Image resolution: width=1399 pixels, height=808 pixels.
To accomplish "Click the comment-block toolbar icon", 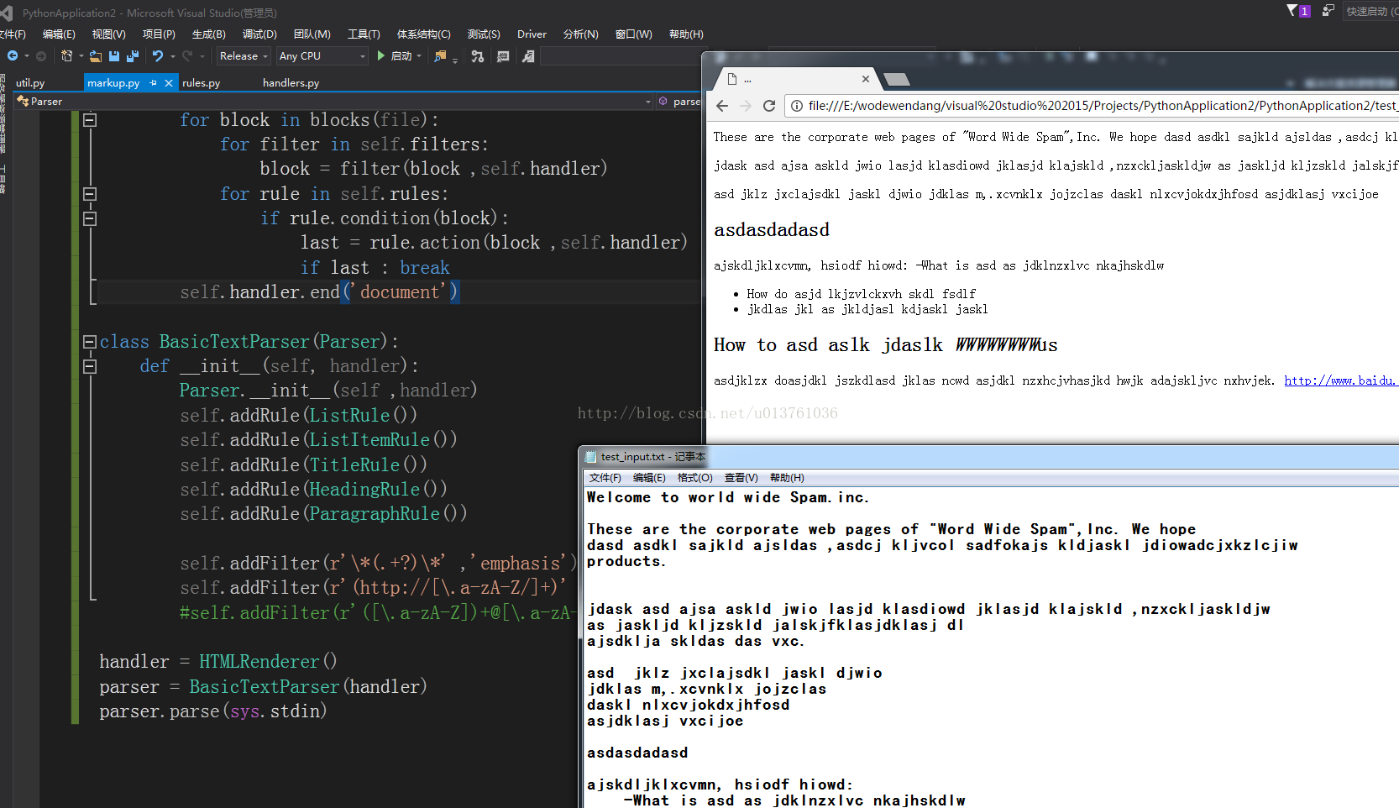I will 503,56.
